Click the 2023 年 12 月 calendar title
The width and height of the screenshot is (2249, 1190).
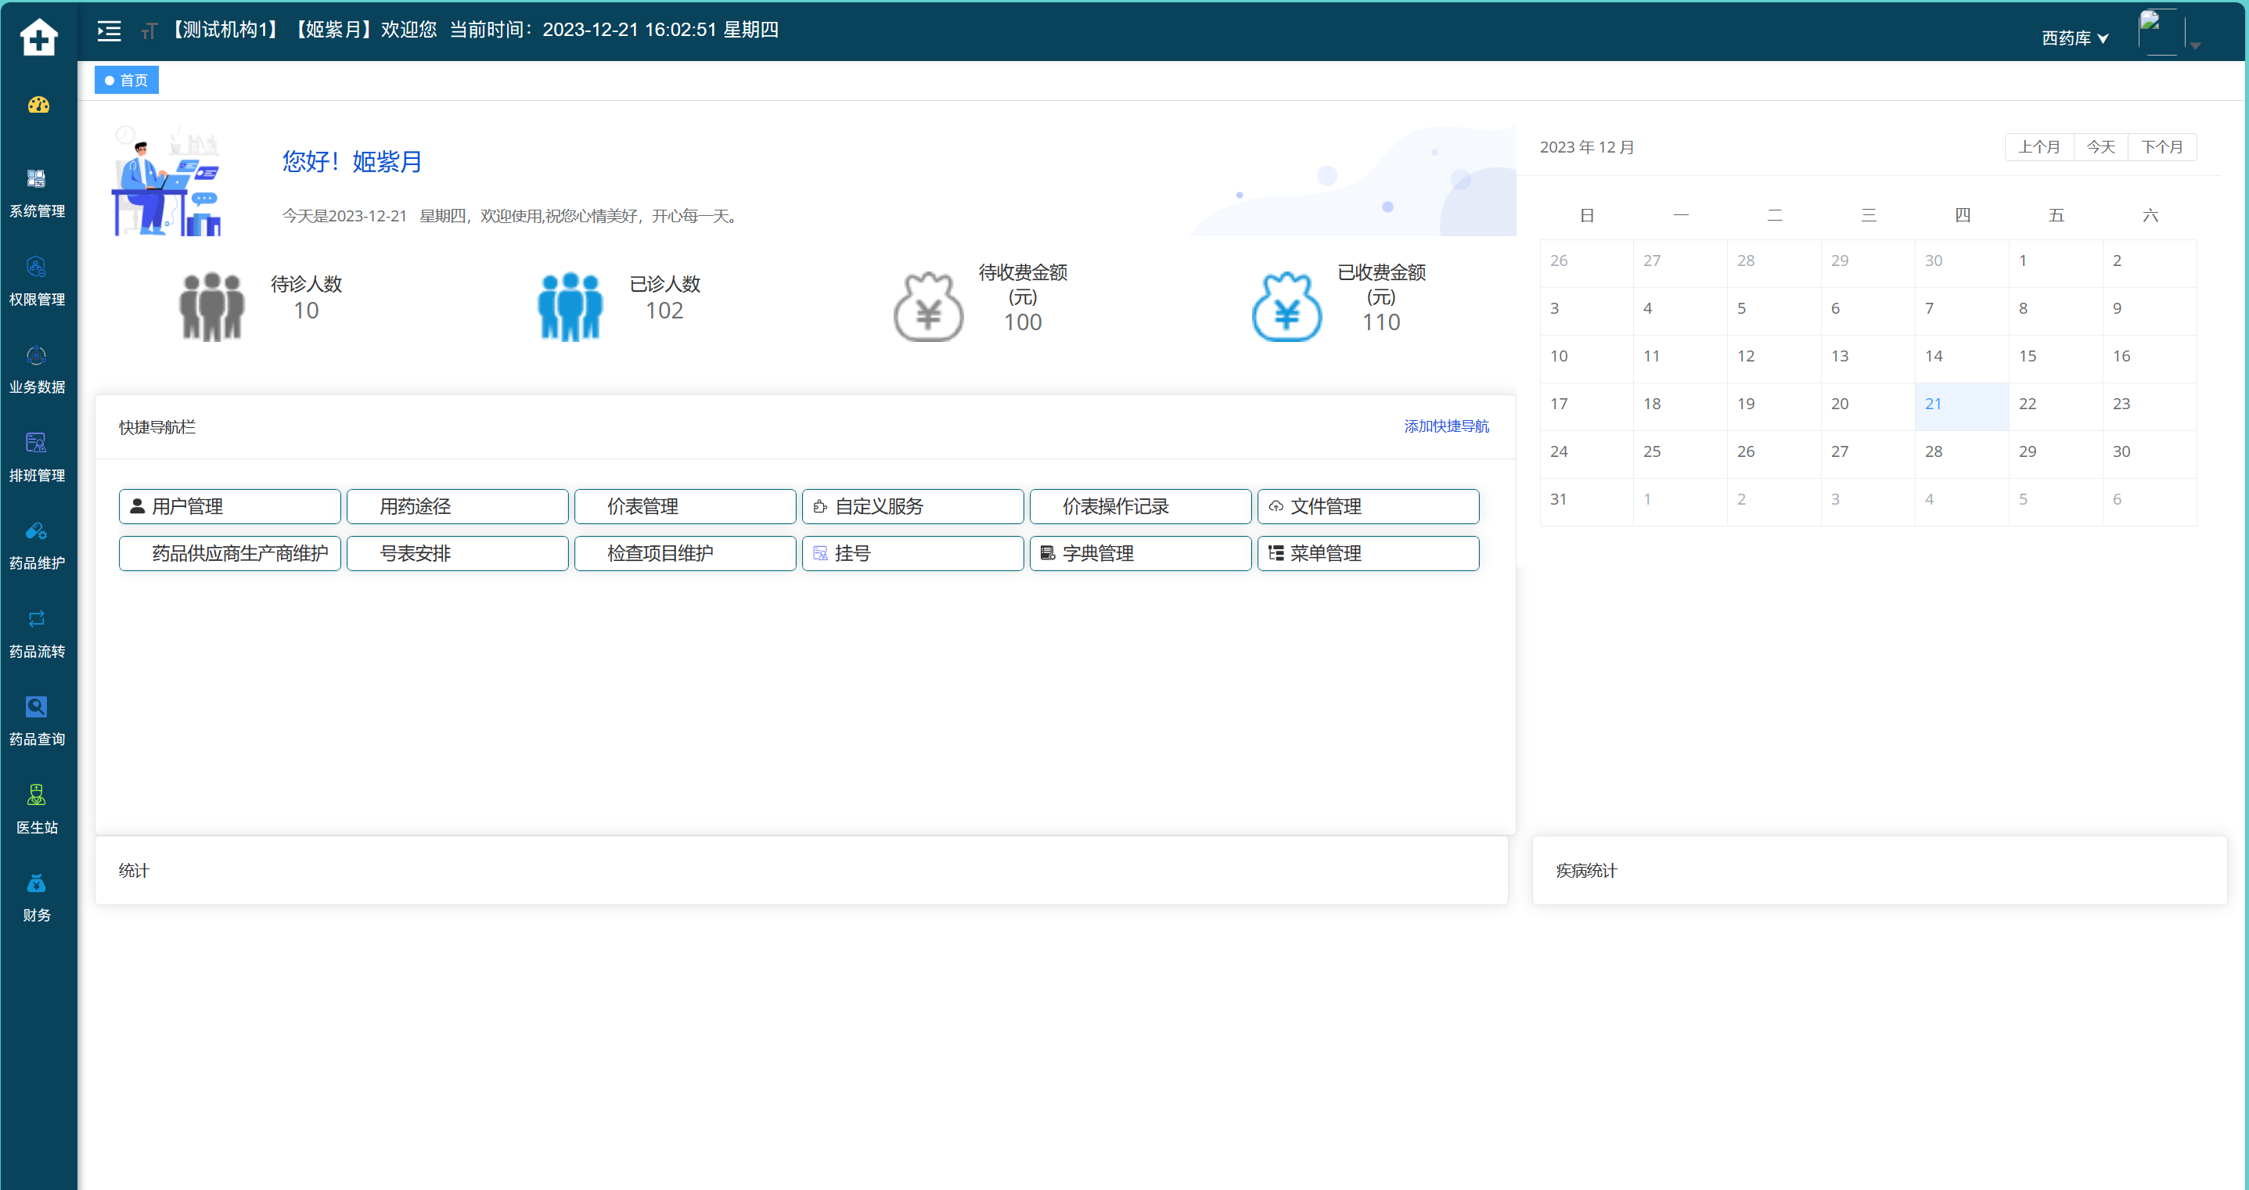coord(1586,148)
